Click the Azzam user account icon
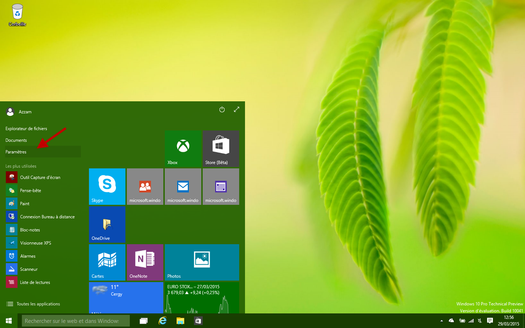This screenshot has height=328, width=525. pyautogui.click(x=10, y=112)
